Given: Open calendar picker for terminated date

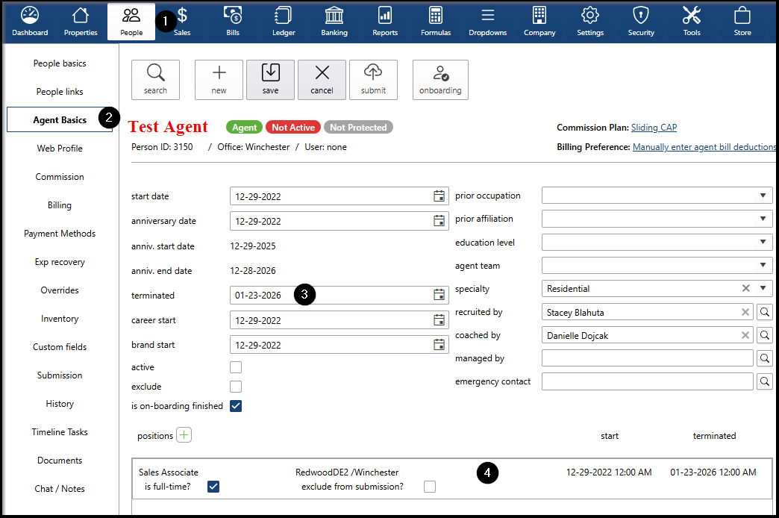Looking at the screenshot, I should tap(439, 295).
